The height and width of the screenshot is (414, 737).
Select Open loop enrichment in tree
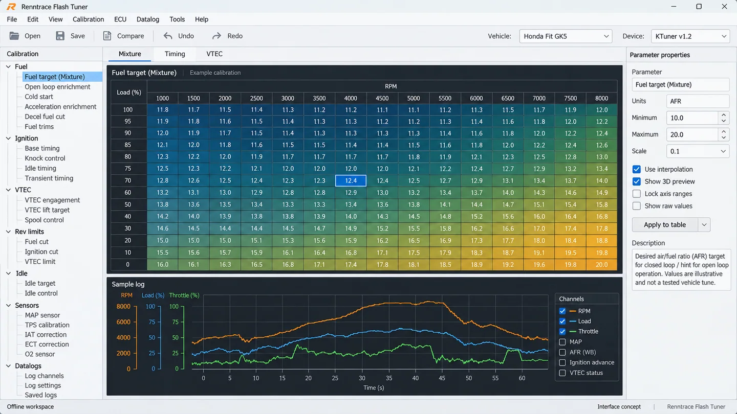tap(57, 87)
